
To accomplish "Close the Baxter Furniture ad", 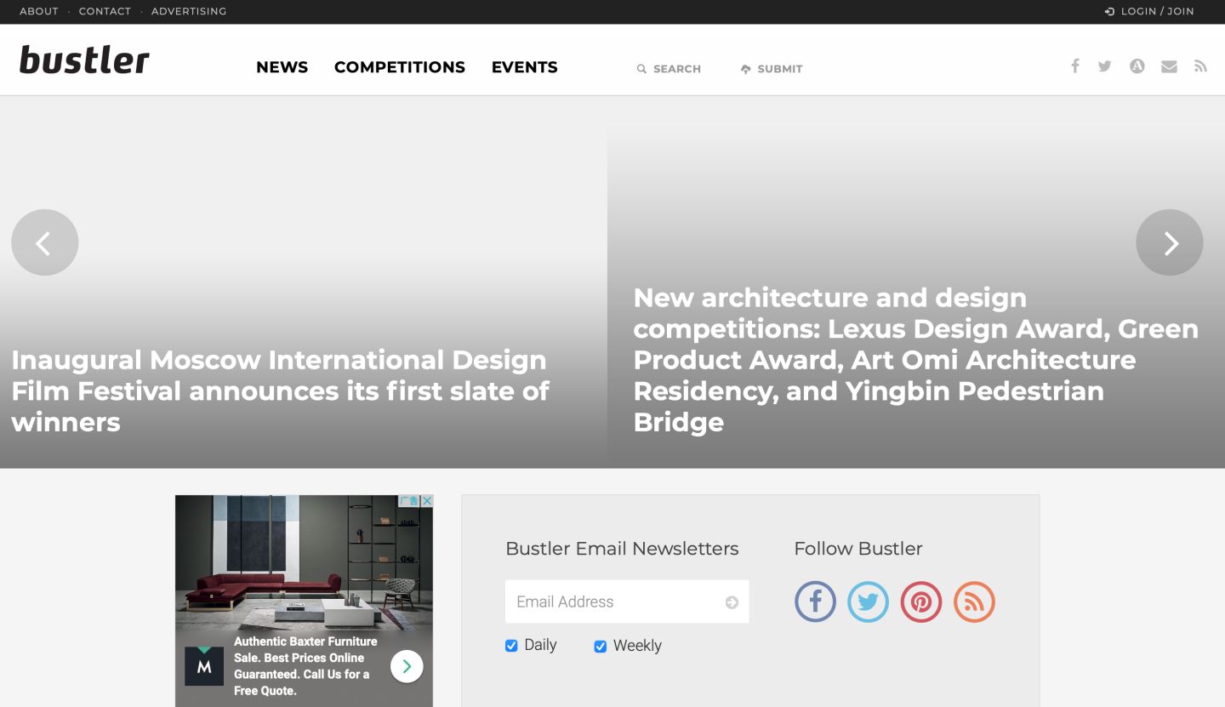I will [427, 501].
